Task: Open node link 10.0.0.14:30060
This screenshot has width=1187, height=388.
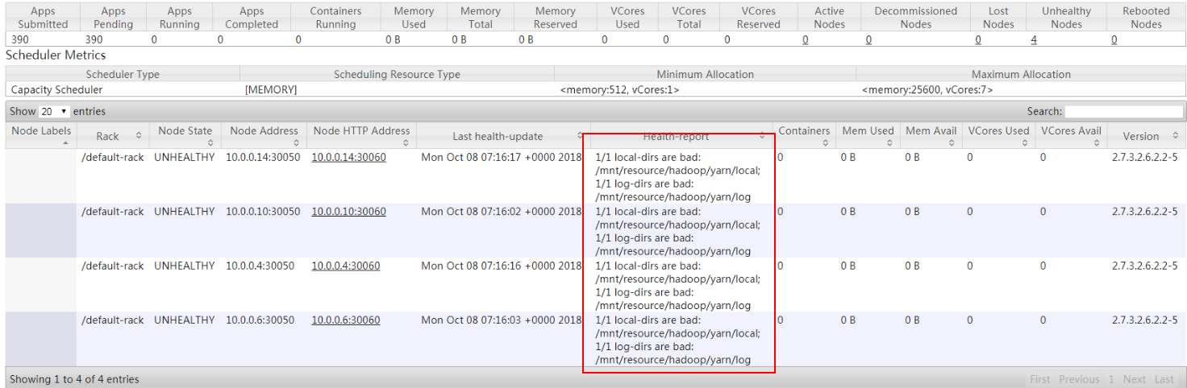Action: point(348,158)
